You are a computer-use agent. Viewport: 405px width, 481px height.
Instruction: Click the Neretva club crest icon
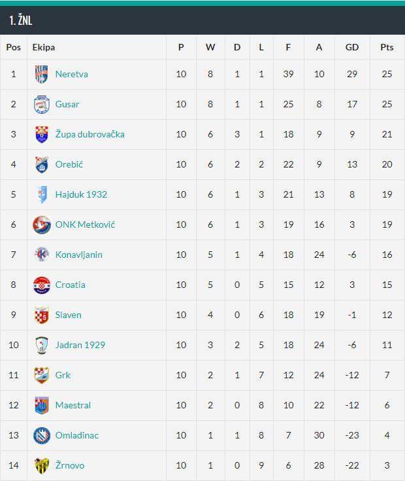coord(41,74)
